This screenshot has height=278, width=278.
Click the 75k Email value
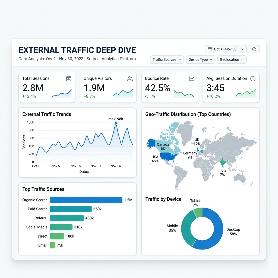pyautogui.click(x=60, y=245)
